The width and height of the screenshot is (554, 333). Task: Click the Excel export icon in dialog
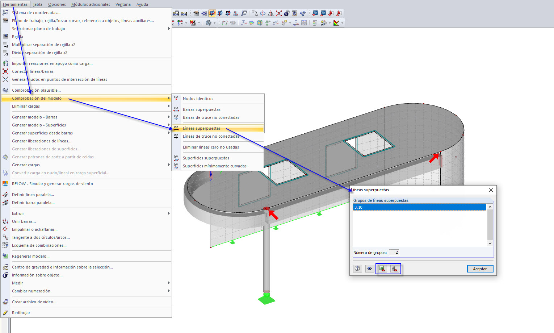pyautogui.click(x=382, y=269)
